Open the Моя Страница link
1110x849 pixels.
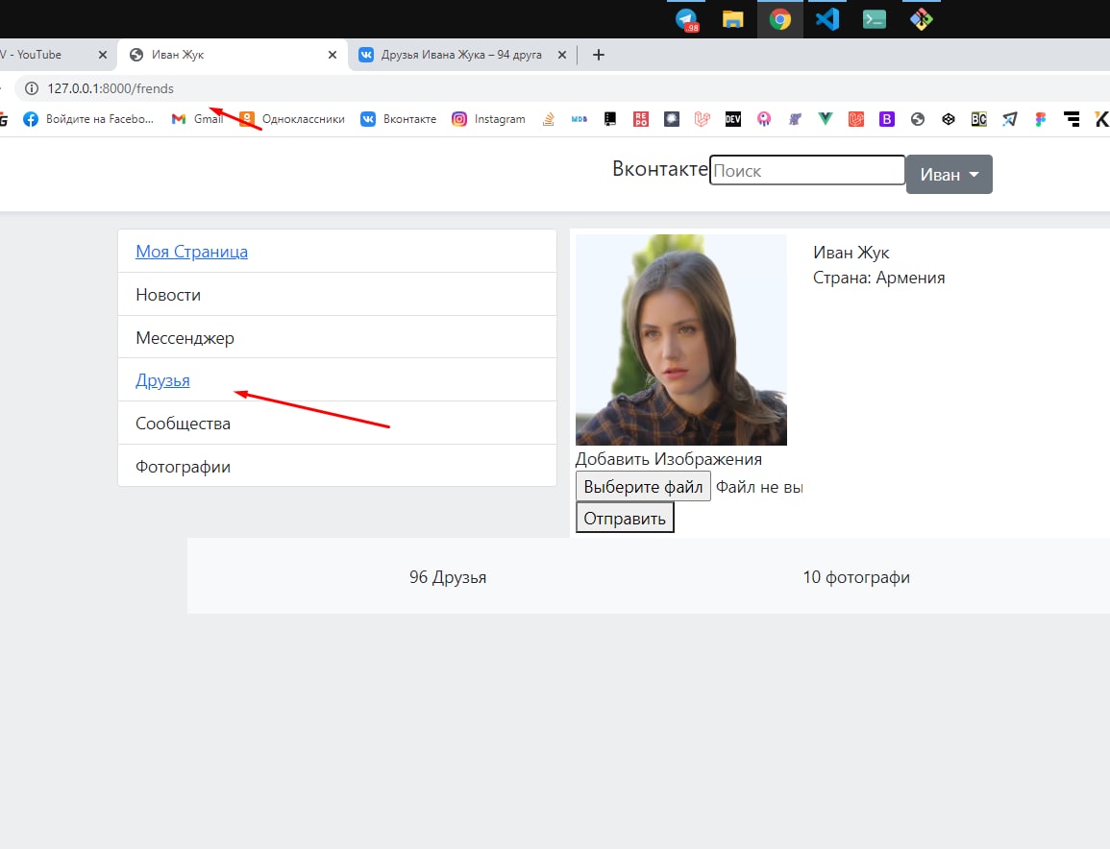[192, 252]
